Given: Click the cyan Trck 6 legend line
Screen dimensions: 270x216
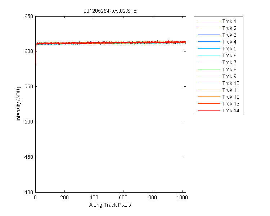Looking at the screenshot, I should (x=209, y=55).
